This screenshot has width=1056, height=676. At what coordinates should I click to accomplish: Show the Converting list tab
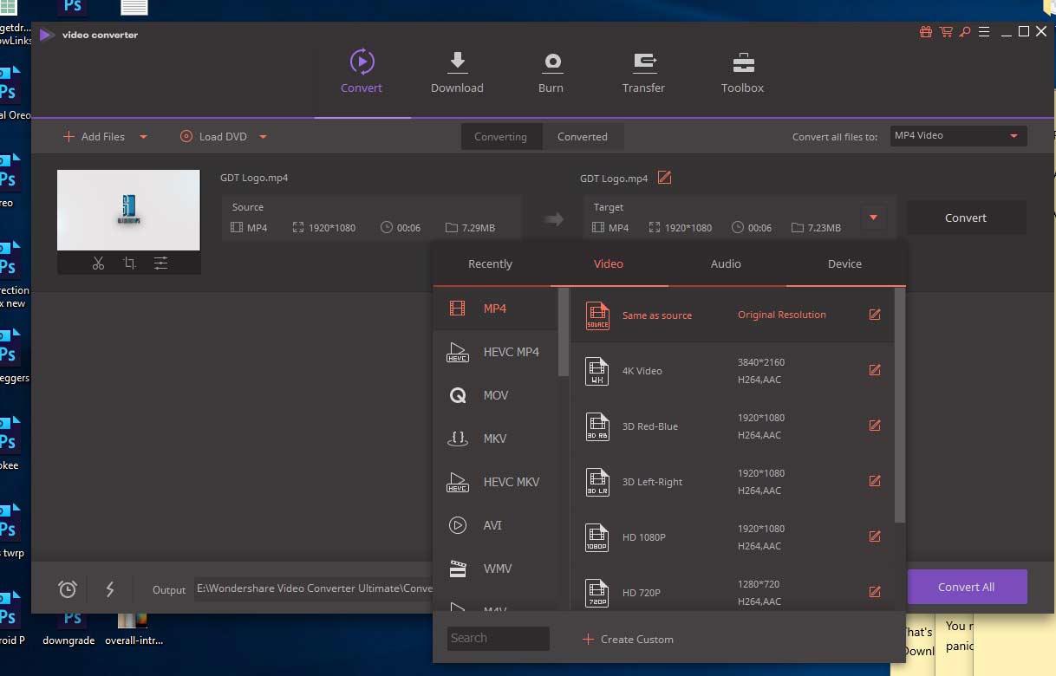coord(501,136)
